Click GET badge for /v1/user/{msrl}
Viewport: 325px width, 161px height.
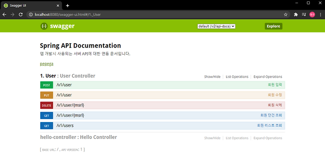point(47,116)
